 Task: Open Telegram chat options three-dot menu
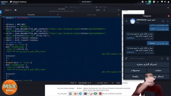[x=168, y=21]
